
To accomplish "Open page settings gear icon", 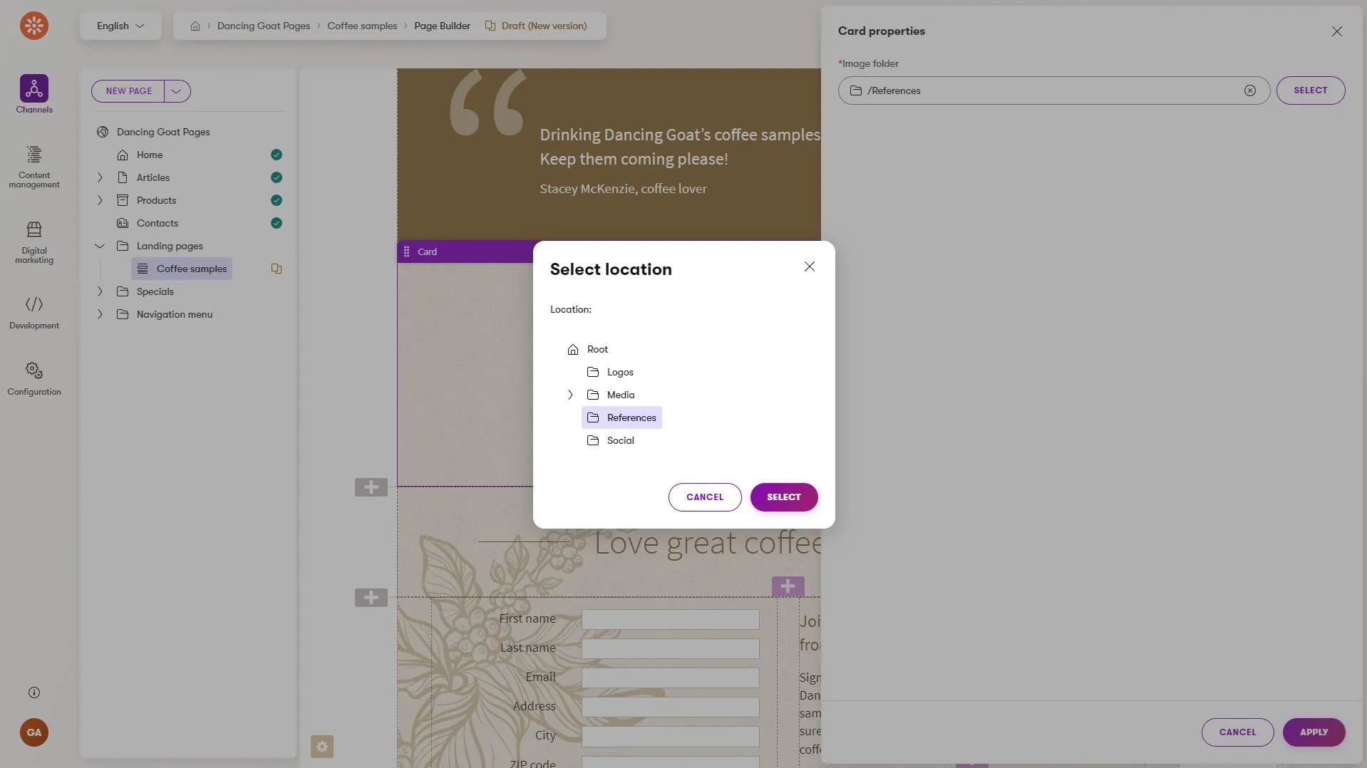I will pos(322,747).
